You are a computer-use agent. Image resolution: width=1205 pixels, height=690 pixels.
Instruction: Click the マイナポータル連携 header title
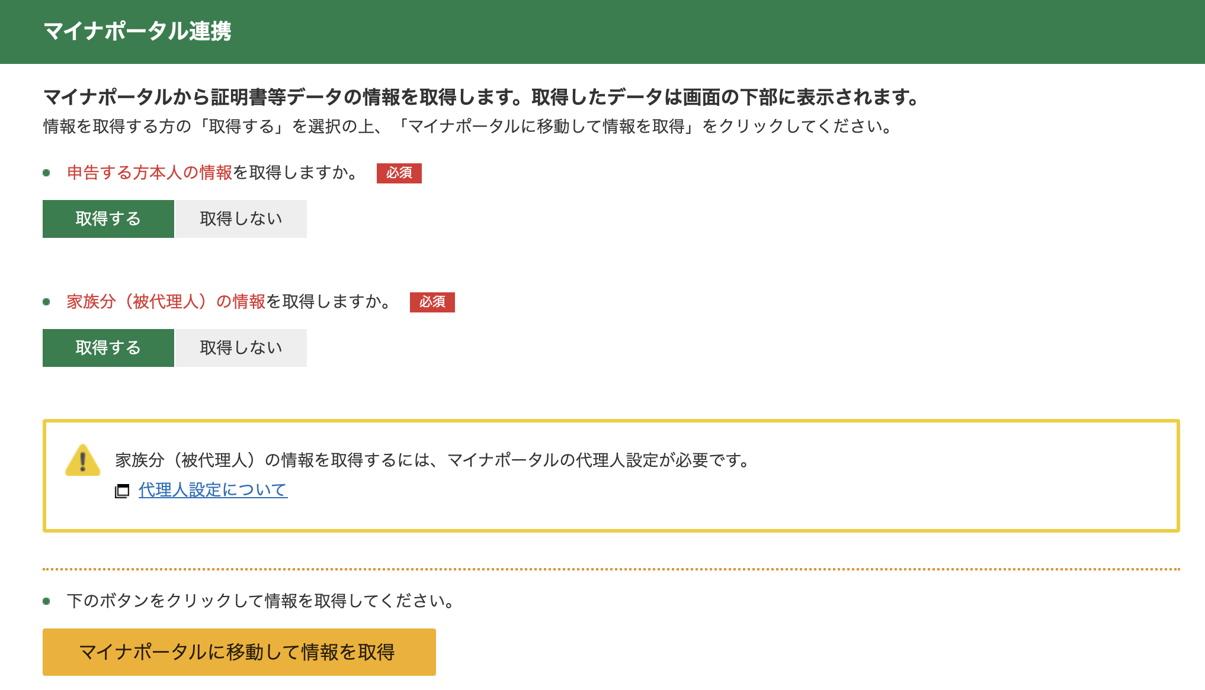point(137,31)
